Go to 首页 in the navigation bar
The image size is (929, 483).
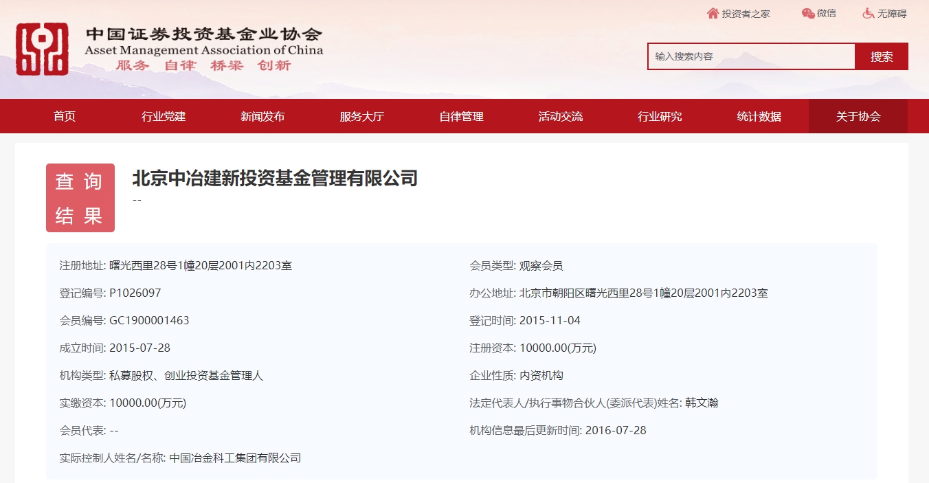coord(65,116)
